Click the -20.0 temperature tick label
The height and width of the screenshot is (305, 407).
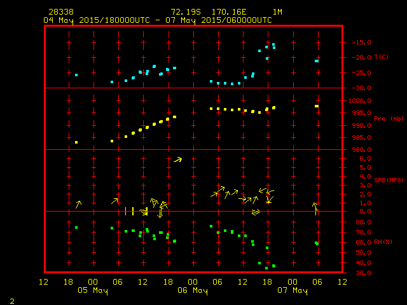(361, 58)
